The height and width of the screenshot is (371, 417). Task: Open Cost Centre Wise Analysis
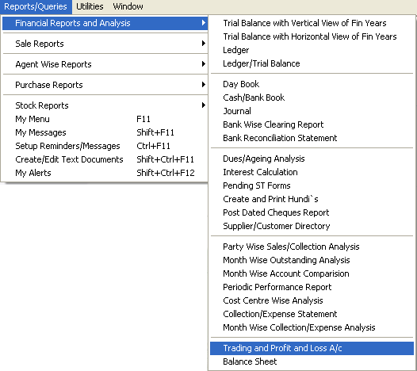(x=312, y=300)
